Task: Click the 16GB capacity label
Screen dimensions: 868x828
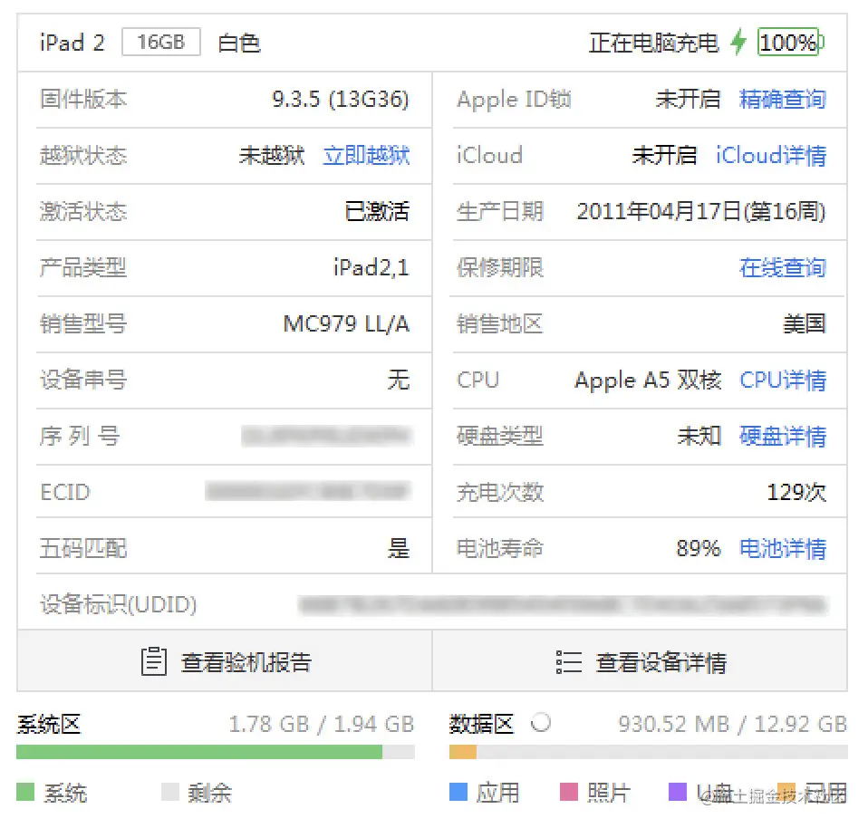Action: click(x=160, y=42)
